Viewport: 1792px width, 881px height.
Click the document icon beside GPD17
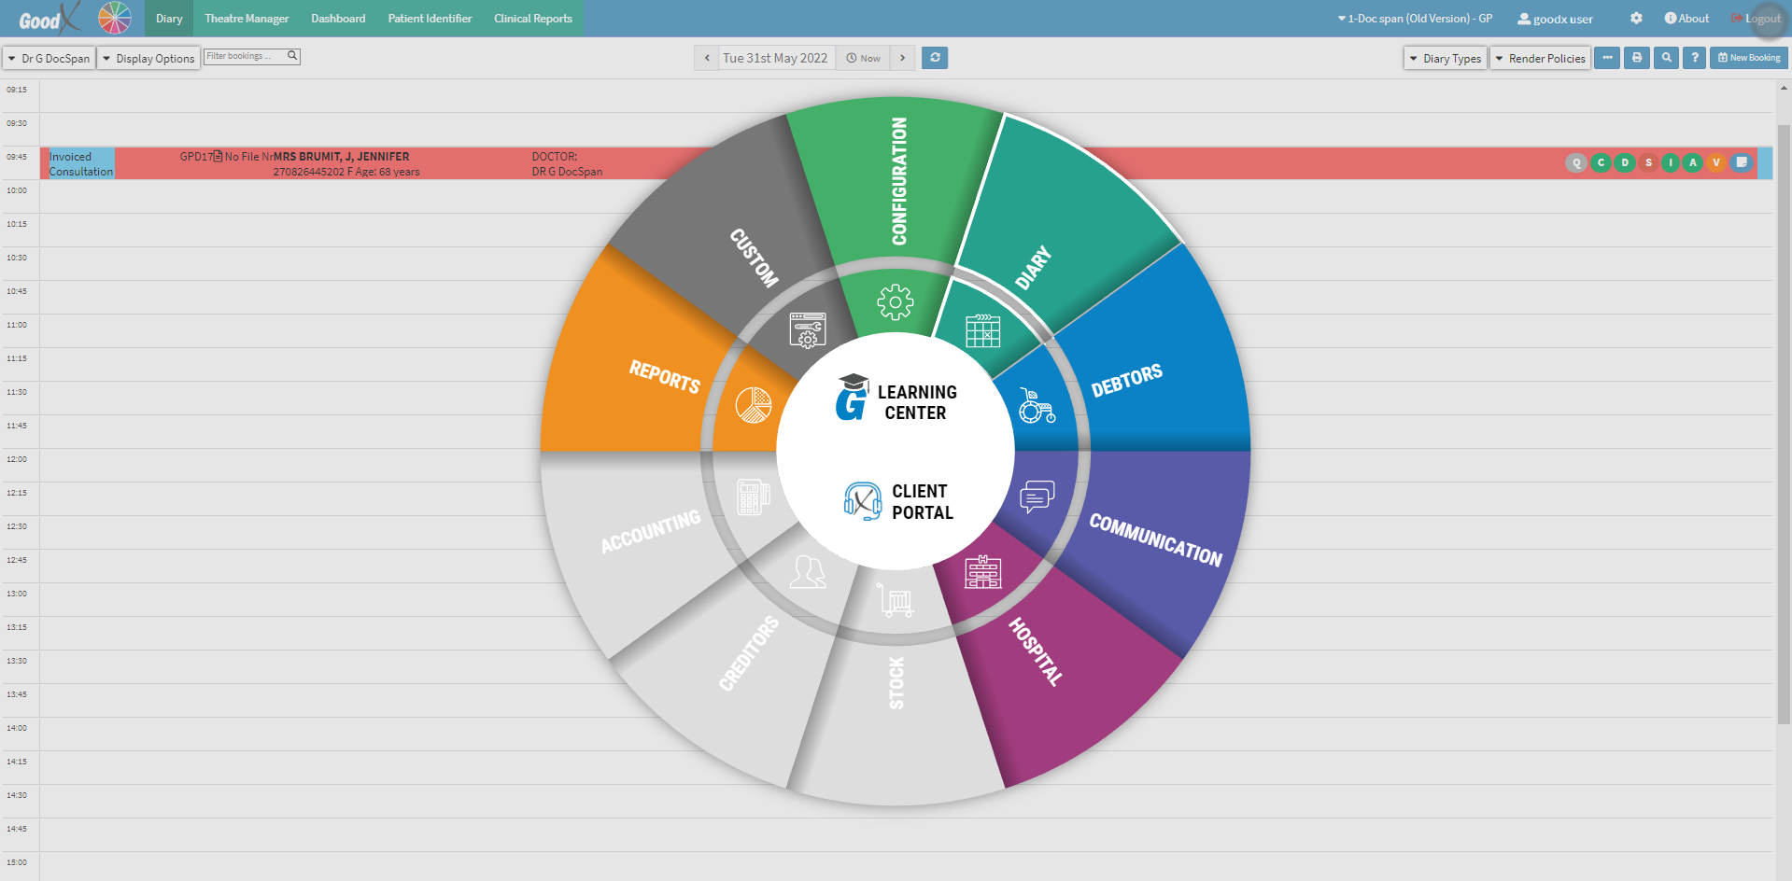(219, 156)
